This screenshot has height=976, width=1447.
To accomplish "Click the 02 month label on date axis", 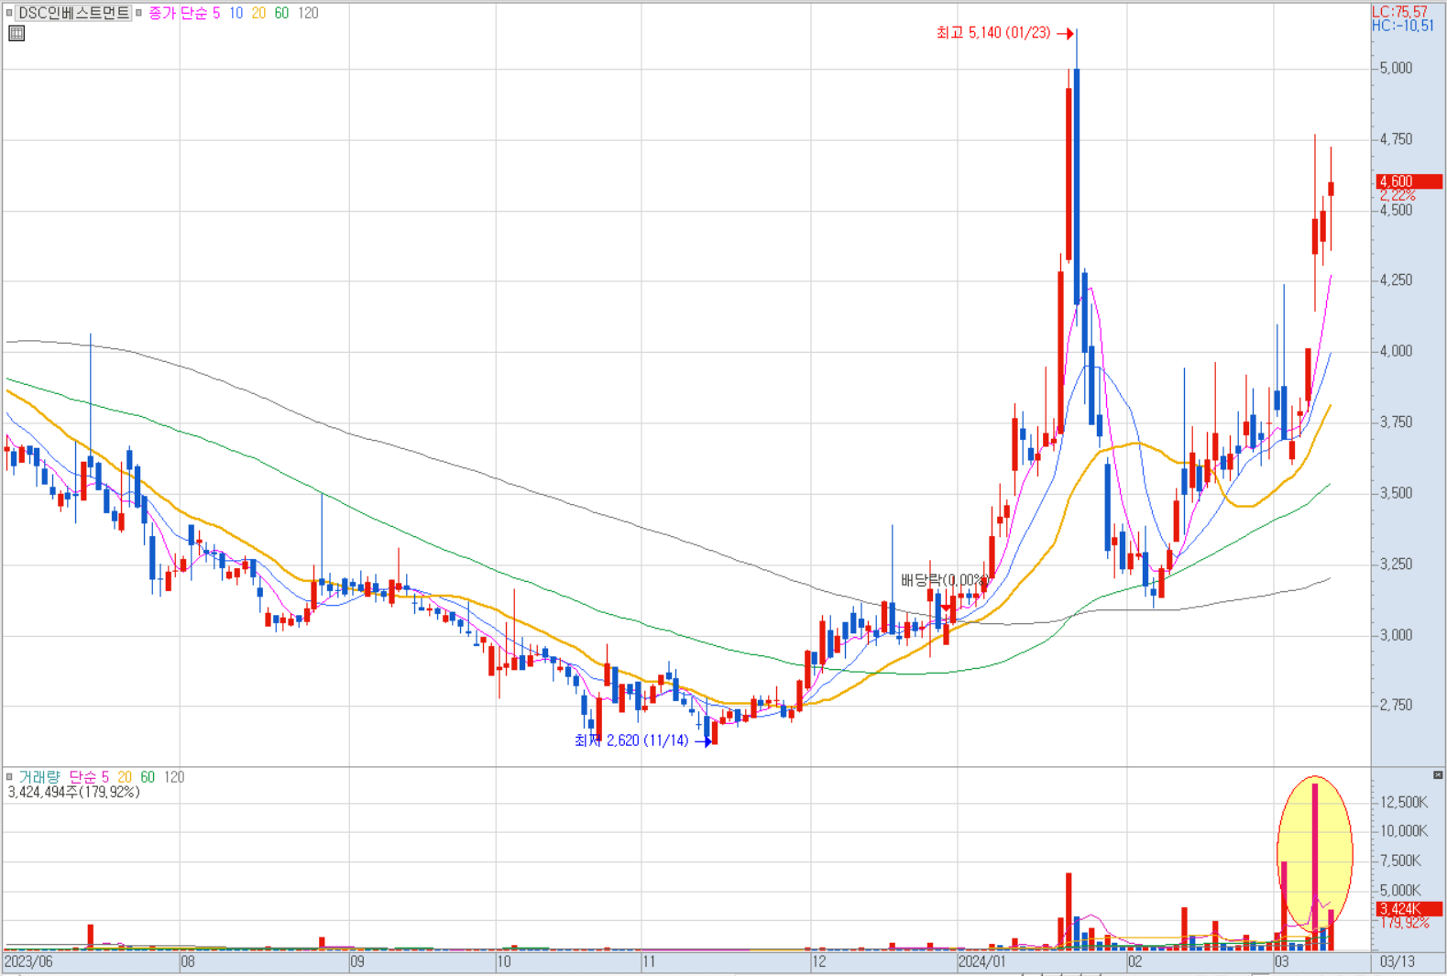I will [x=1135, y=962].
